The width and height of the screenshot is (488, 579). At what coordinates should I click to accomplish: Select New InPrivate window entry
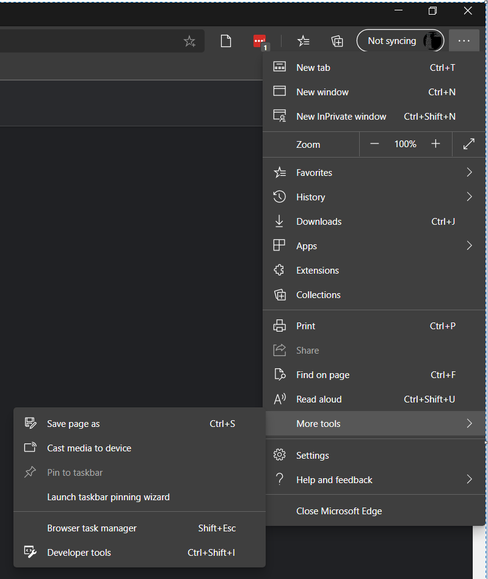pyautogui.click(x=374, y=116)
